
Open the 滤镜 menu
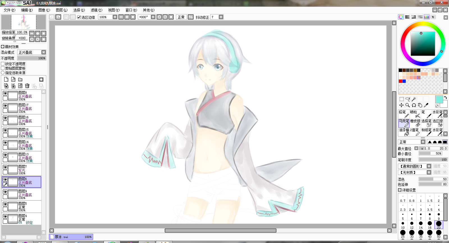tap(96, 10)
